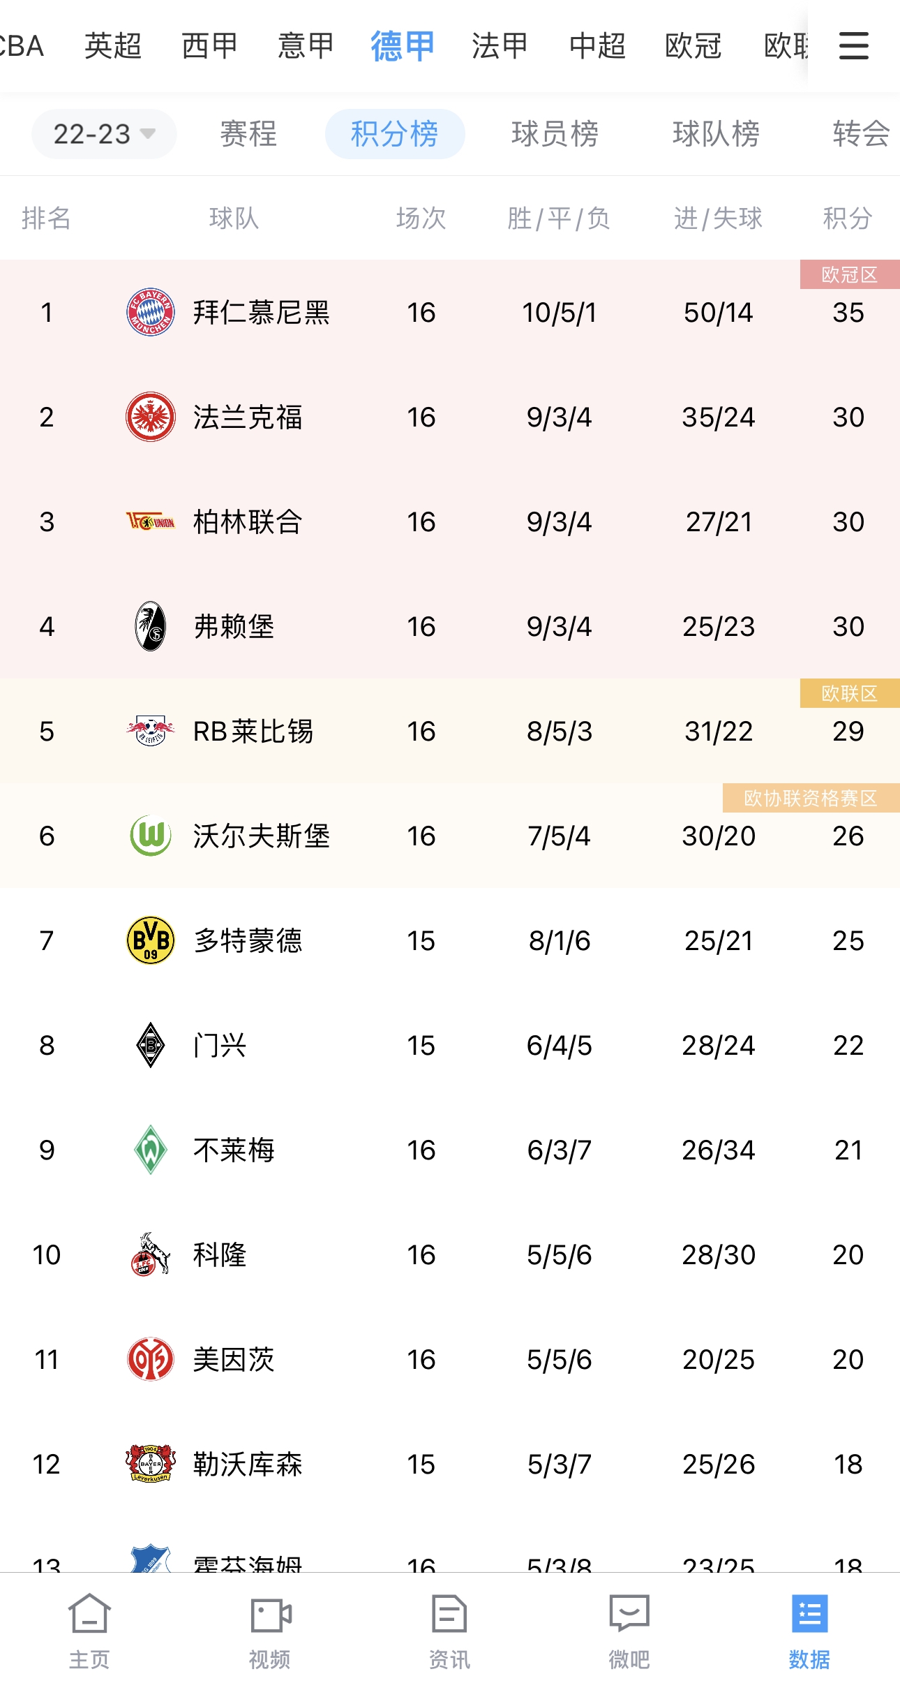Image resolution: width=900 pixels, height=1697 pixels.
Task: Tap the Eintracht Frankfurt eagle logo
Action: 150,417
